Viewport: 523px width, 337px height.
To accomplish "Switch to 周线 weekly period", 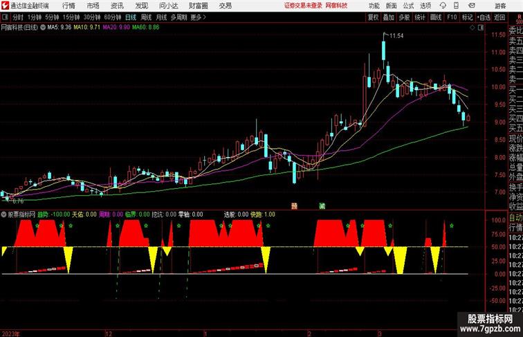I will click(146, 17).
